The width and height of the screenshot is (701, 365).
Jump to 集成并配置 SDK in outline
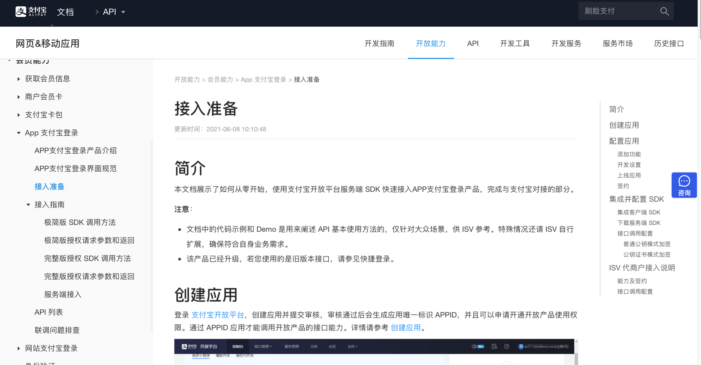(x=636, y=199)
